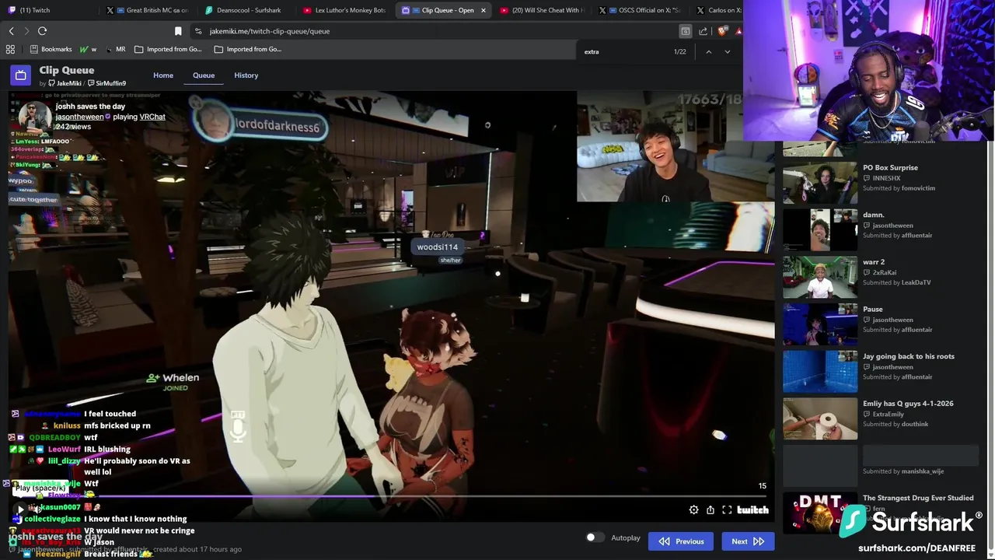
Task: Click the Clip Queue logo icon
Action: [x=20, y=75]
